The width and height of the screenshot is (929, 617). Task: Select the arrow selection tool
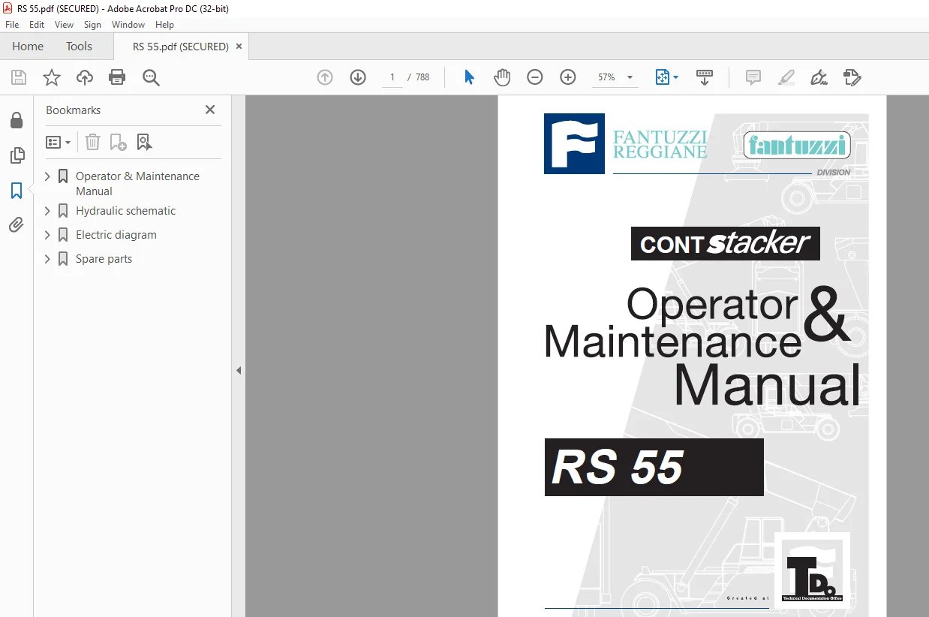point(469,77)
